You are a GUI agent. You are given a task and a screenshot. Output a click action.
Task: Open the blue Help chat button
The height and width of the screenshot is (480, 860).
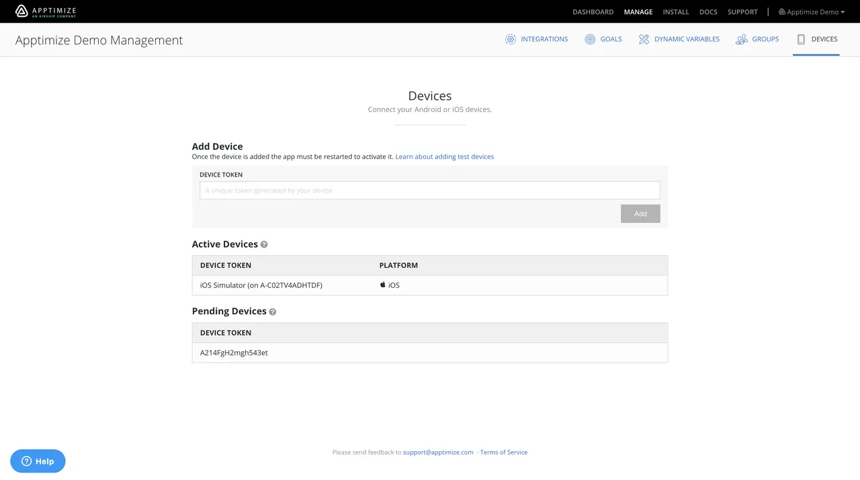(38, 461)
